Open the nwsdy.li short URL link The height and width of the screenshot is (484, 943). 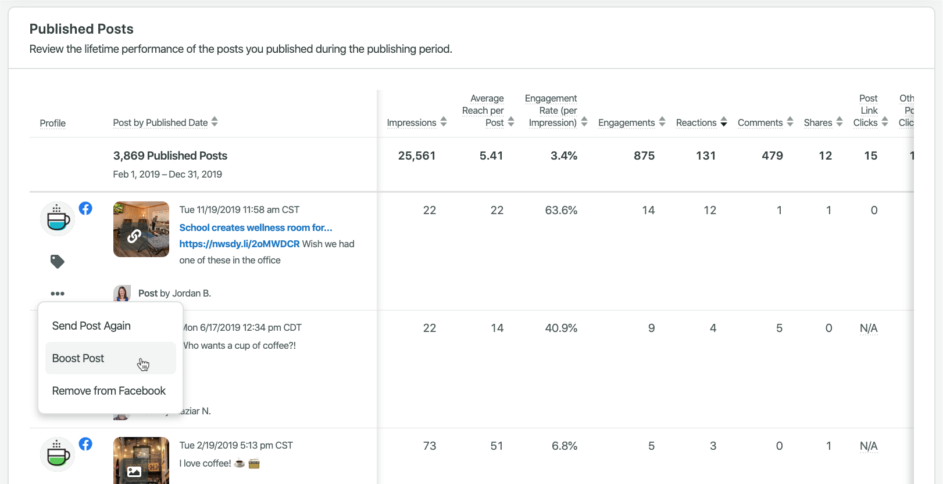240,244
